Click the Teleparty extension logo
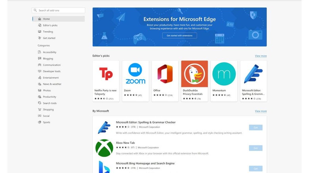309x173 pixels. point(106,74)
